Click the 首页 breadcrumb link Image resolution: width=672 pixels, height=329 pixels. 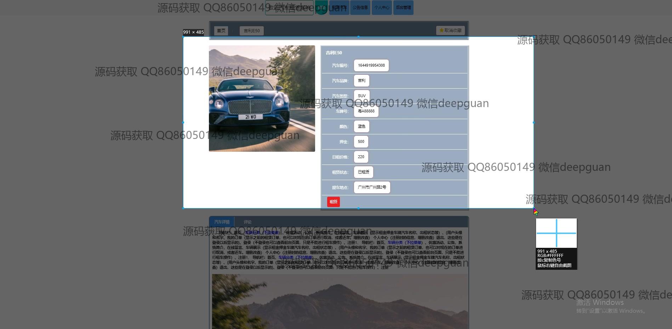tap(221, 31)
